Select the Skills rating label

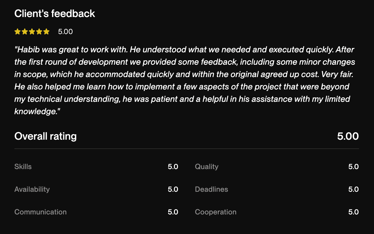(23, 167)
